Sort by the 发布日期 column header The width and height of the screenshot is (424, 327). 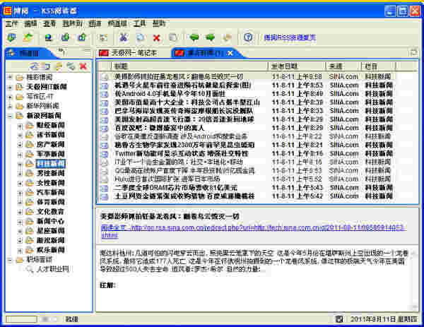point(297,66)
